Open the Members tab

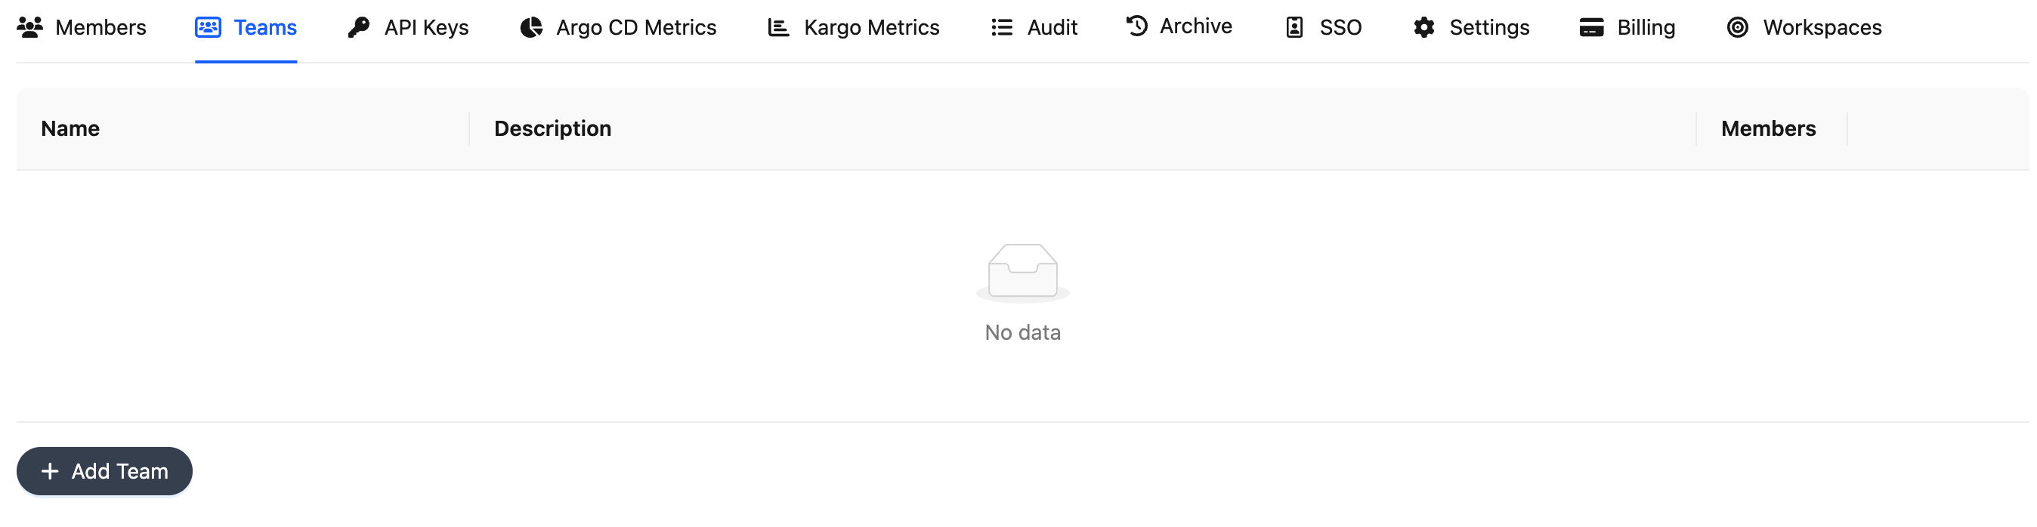point(82,28)
